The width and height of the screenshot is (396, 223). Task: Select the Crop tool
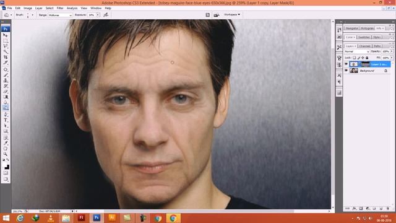tap(6, 57)
